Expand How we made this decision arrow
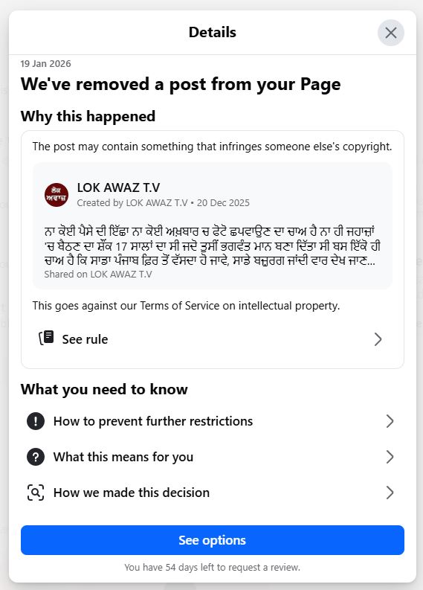This screenshot has height=590, width=423. (x=390, y=493)
